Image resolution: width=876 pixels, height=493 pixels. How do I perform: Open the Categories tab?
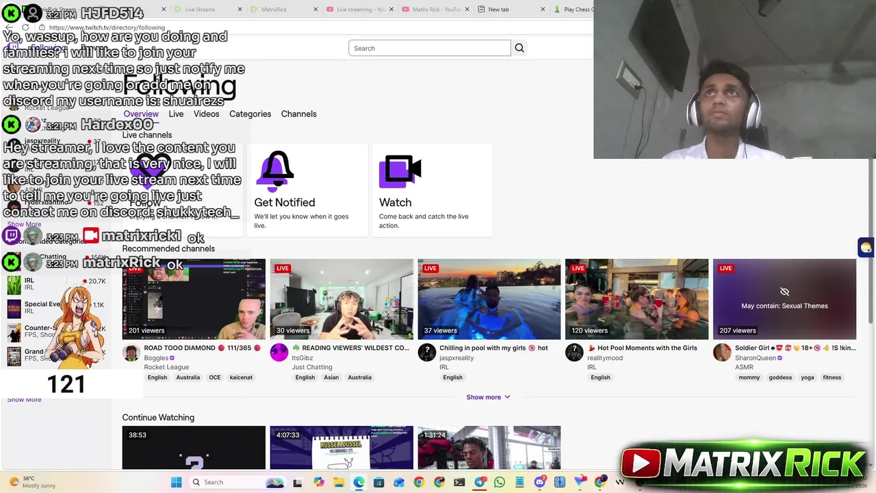(250, 114)
